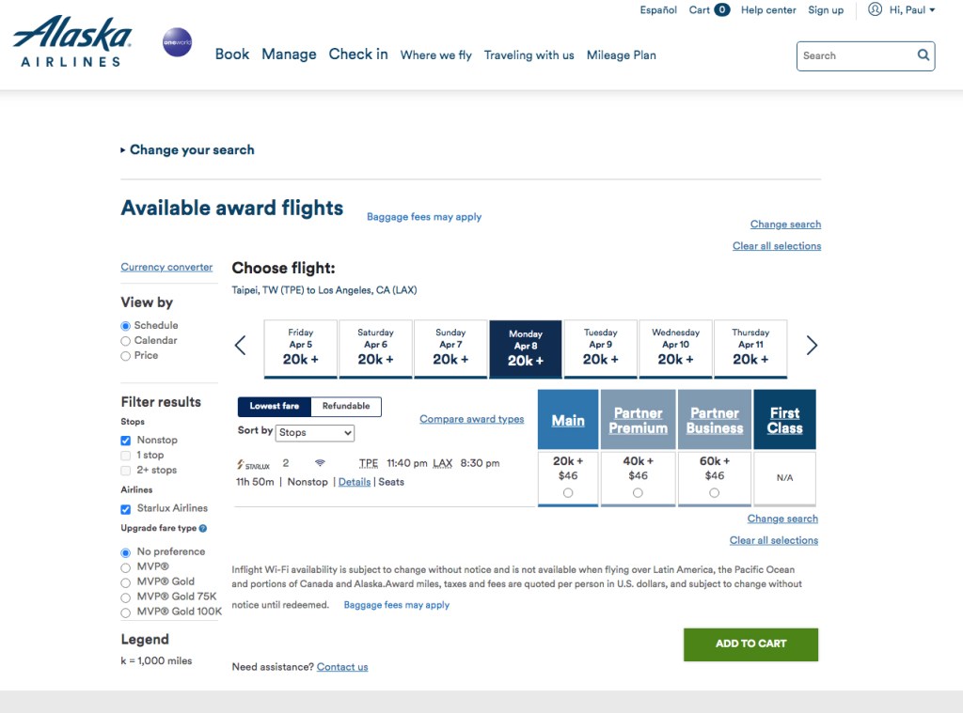The image size is (963, 713).
Task: Open the Sort by dropdown
Action: click(x=315, y=433)
